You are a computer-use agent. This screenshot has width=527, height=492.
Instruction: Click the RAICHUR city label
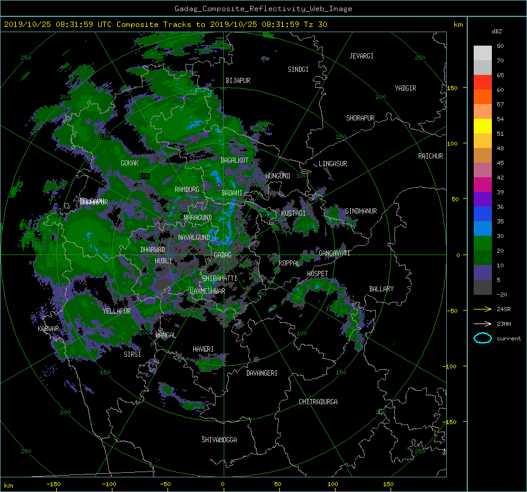point(430,156)
